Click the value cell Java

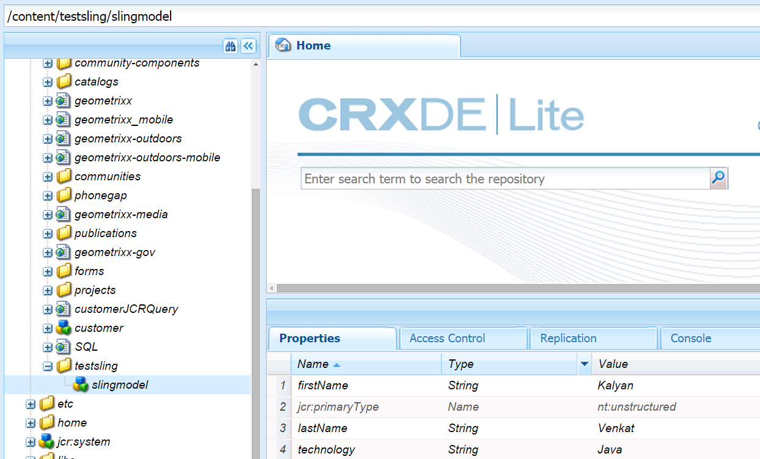point(610,450)
